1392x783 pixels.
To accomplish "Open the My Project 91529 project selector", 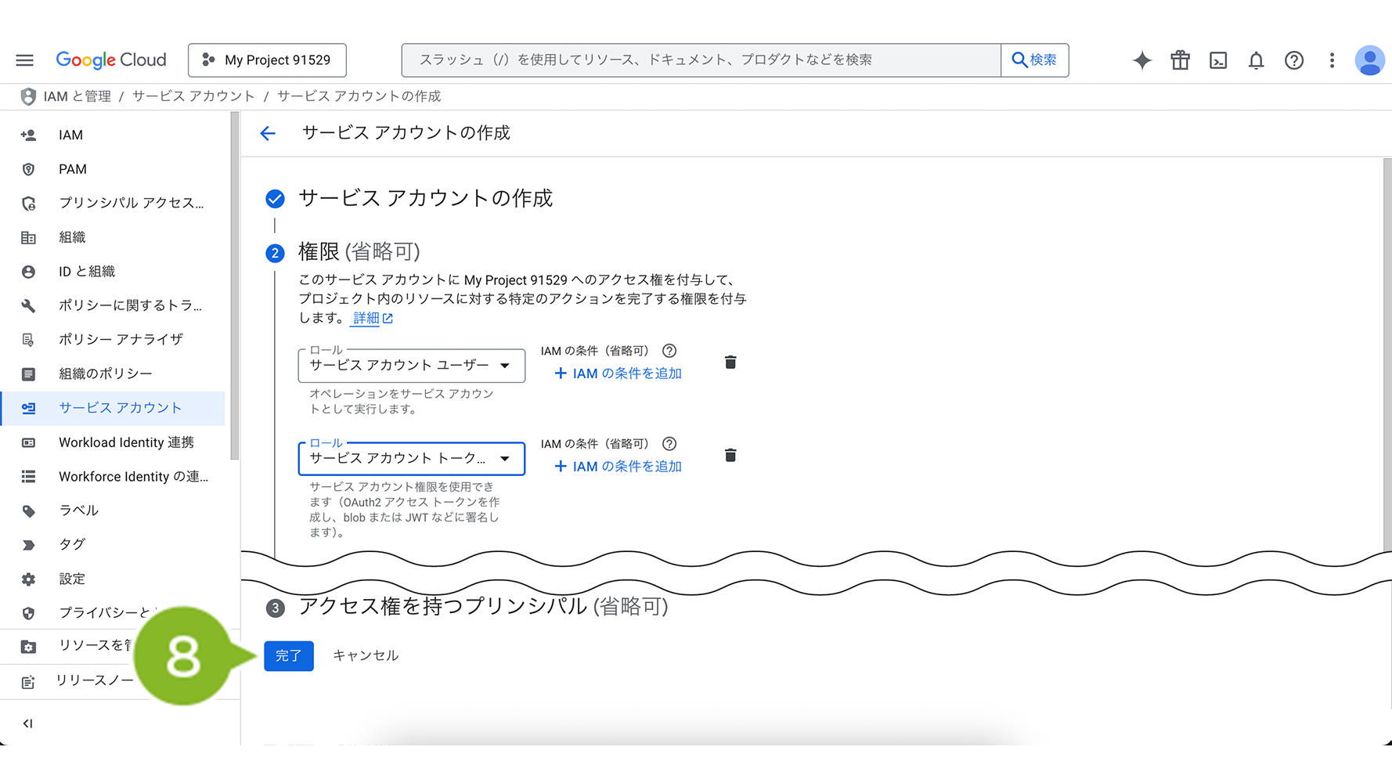I will (267, 60).
